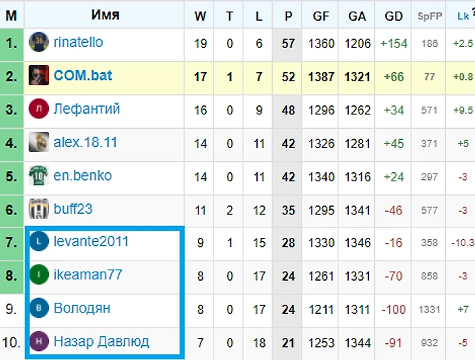Open the COM.bat player link
This screenshot has width=475, height=360.
(83, 76)
